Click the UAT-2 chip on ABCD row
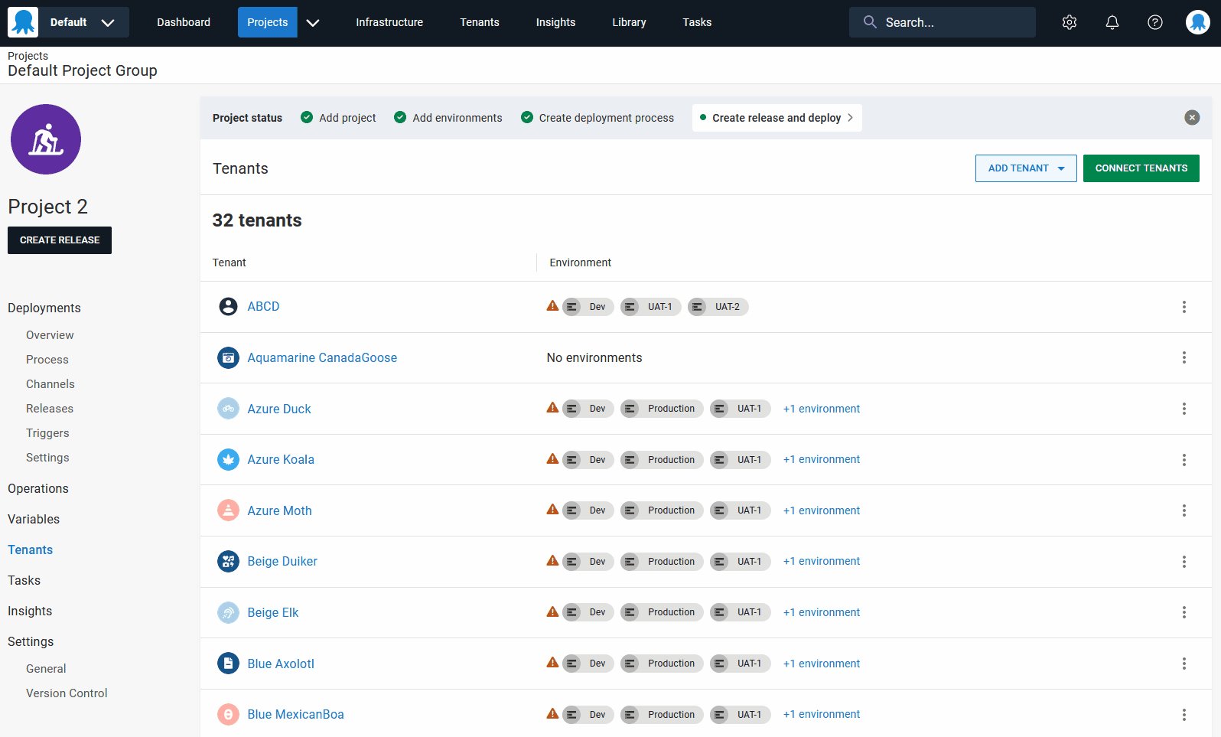1221x737 pixels. (718, 307)
